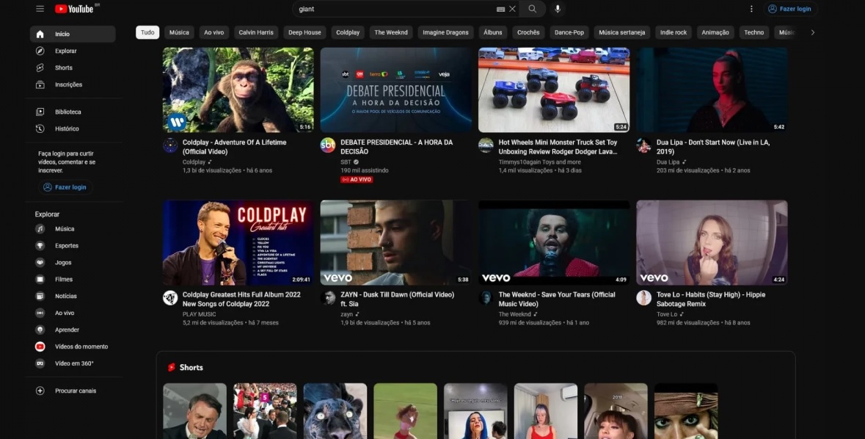Select the Indie rock chip
The height and width of the screenshot is (439, 865).
[x=674, y=32]
